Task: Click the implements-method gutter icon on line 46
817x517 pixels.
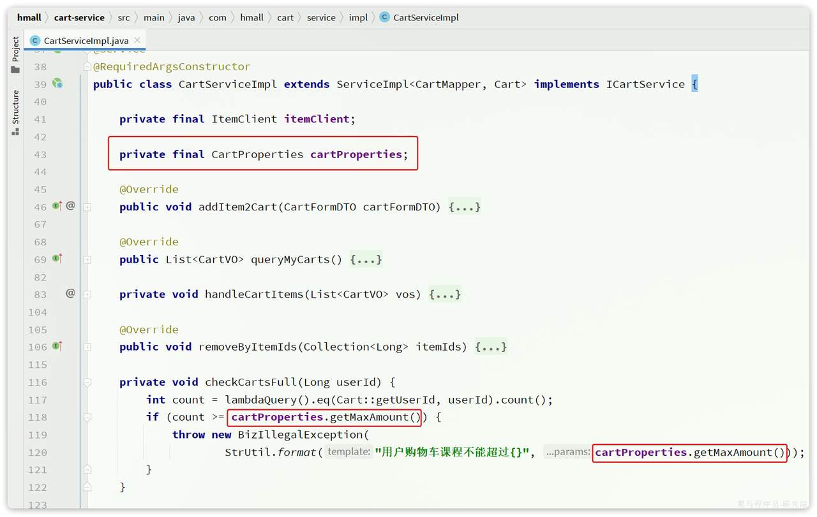Action: [x=57, y=207]
